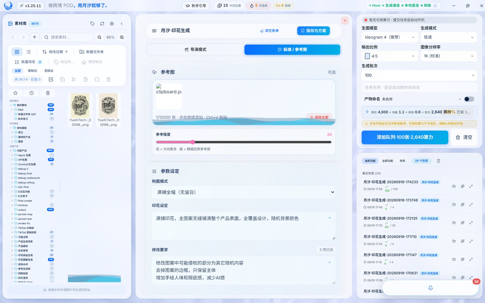Open the trash bin above the folder tree
This screenshot has height=303, width=485.
(48, 93)
